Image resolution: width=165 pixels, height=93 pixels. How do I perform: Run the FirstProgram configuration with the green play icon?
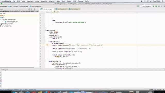(x=153, y=6)
